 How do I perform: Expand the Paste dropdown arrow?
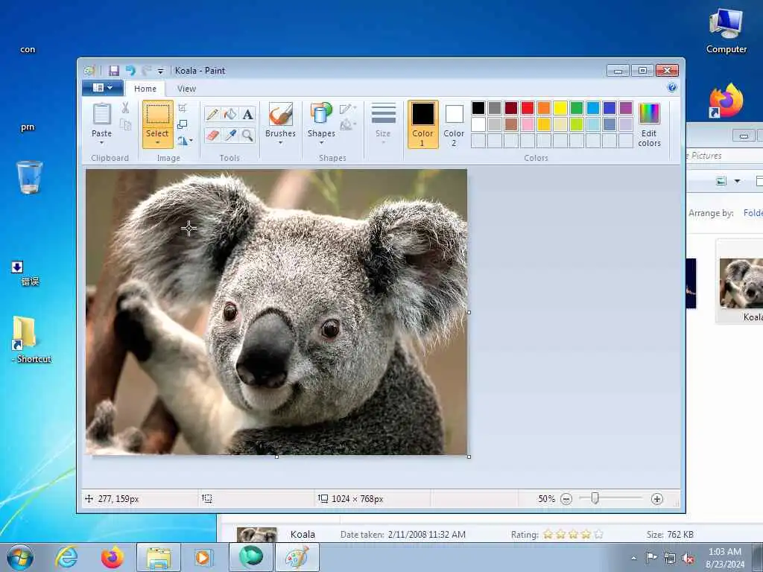click(x=101, y=143)
